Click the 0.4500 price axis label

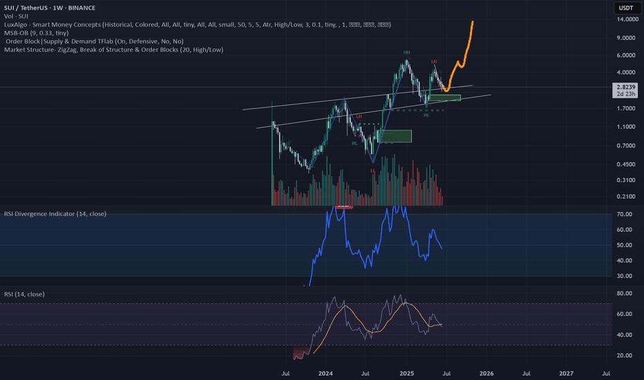pos(626,164)
